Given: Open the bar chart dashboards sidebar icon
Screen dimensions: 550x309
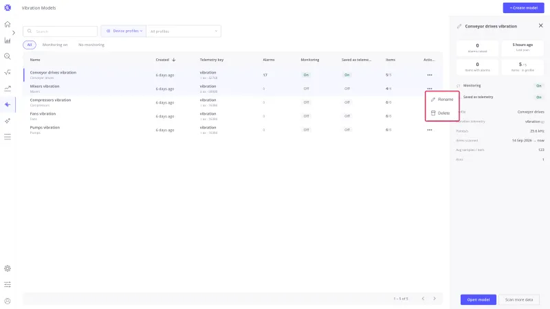Looking at the screenshot, I should (8, 41).
